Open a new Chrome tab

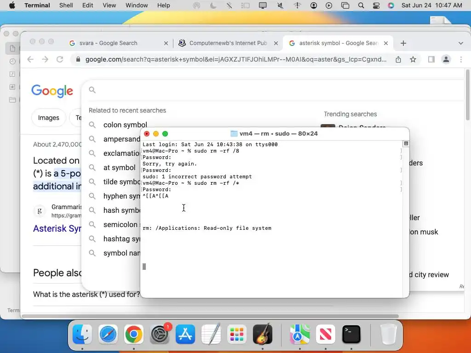[403, 43]
